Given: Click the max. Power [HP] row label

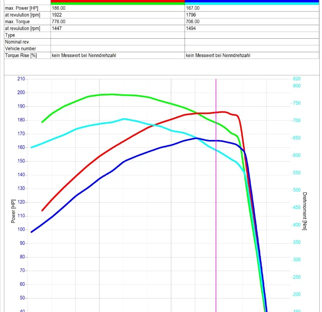Looking at the screenshot, I should tap(22, 8).
